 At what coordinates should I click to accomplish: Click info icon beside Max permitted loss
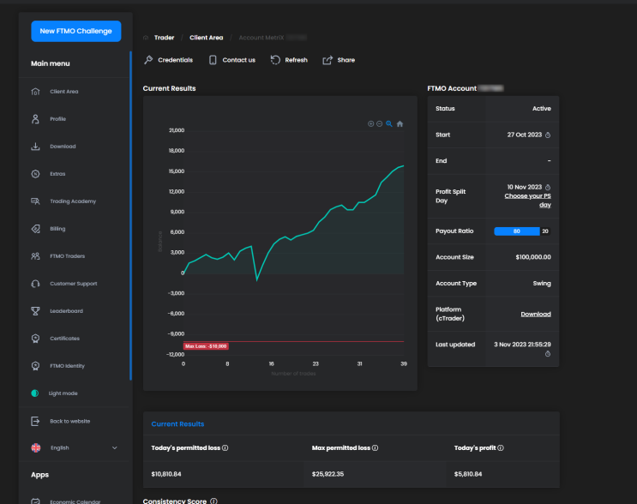pyautogui.click(x=375, y=448)
